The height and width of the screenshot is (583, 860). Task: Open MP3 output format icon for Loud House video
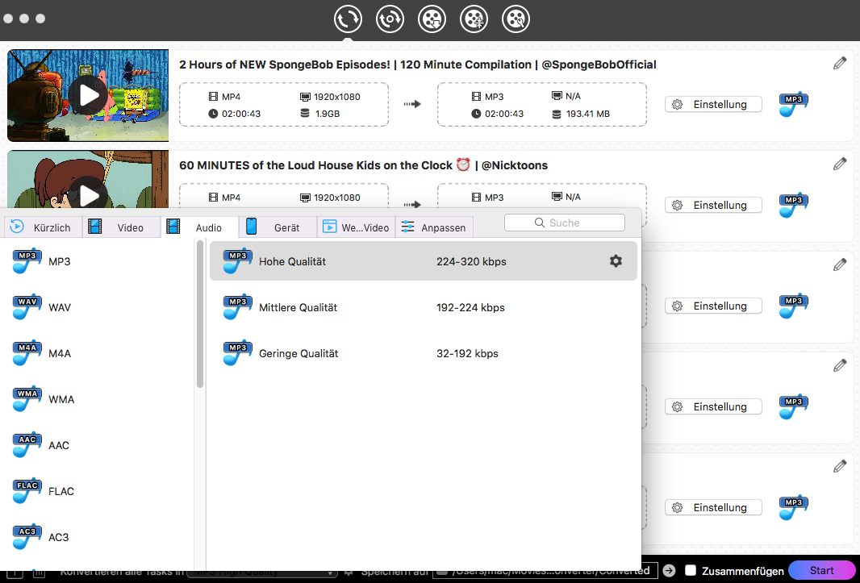[793, 205]
